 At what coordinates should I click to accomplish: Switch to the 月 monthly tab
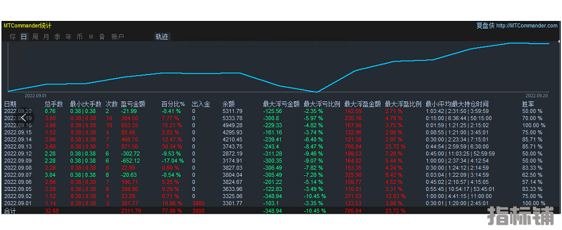pyautogui.click(x=46, y=37)
